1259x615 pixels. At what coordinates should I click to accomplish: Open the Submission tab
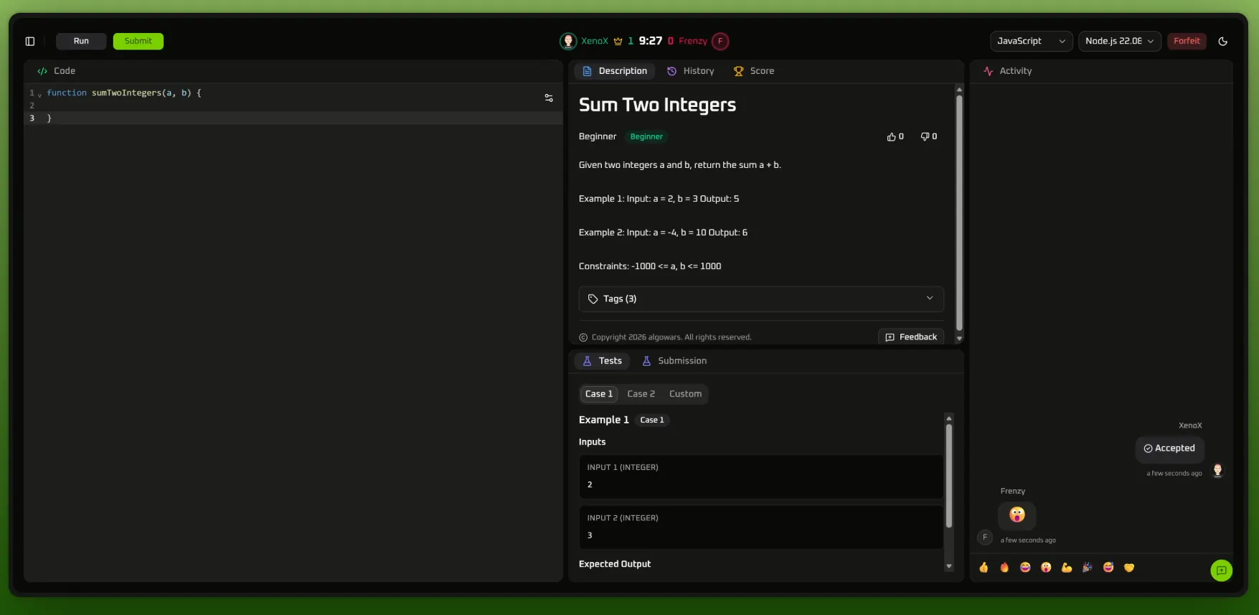(x=674, y=361)
